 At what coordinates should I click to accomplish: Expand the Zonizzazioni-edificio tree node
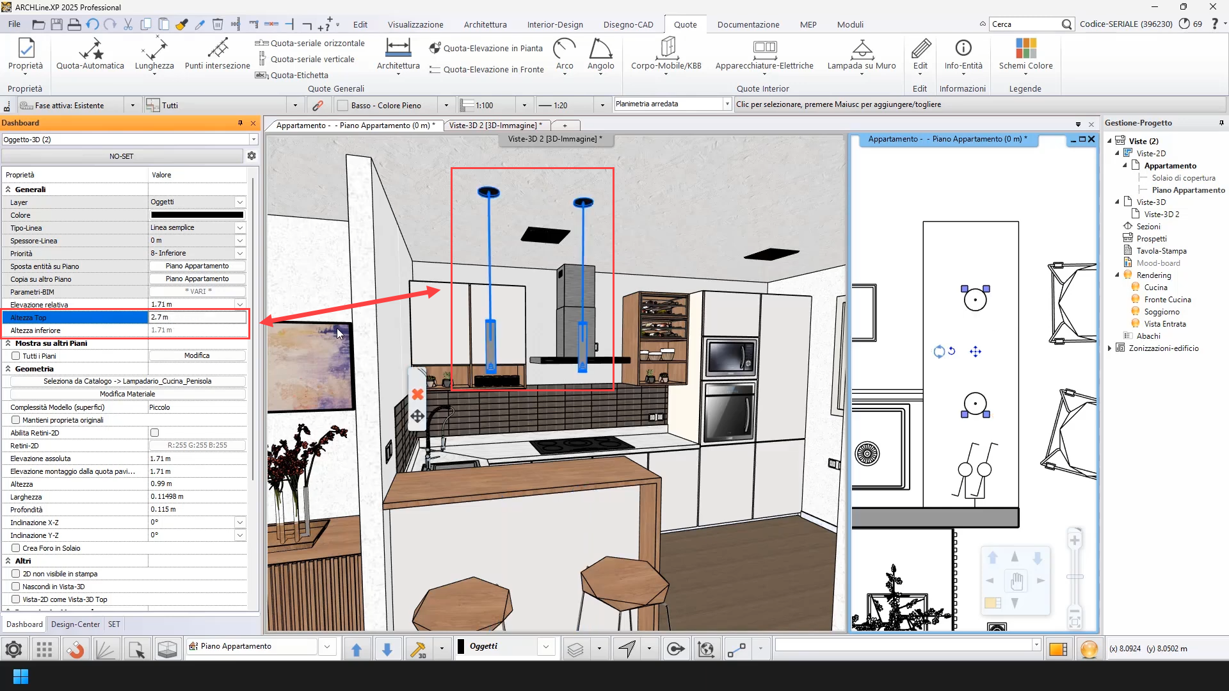click(1110, 348)
